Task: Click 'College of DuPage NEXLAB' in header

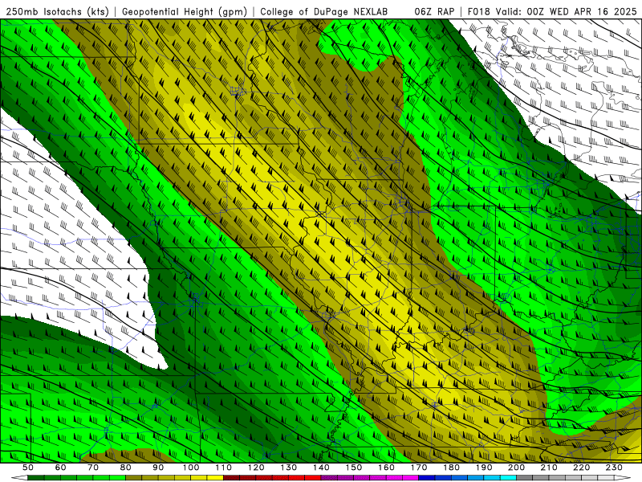Action: pos(323,11)
